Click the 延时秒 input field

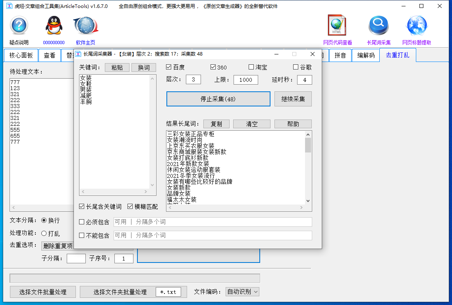point(304,79)
